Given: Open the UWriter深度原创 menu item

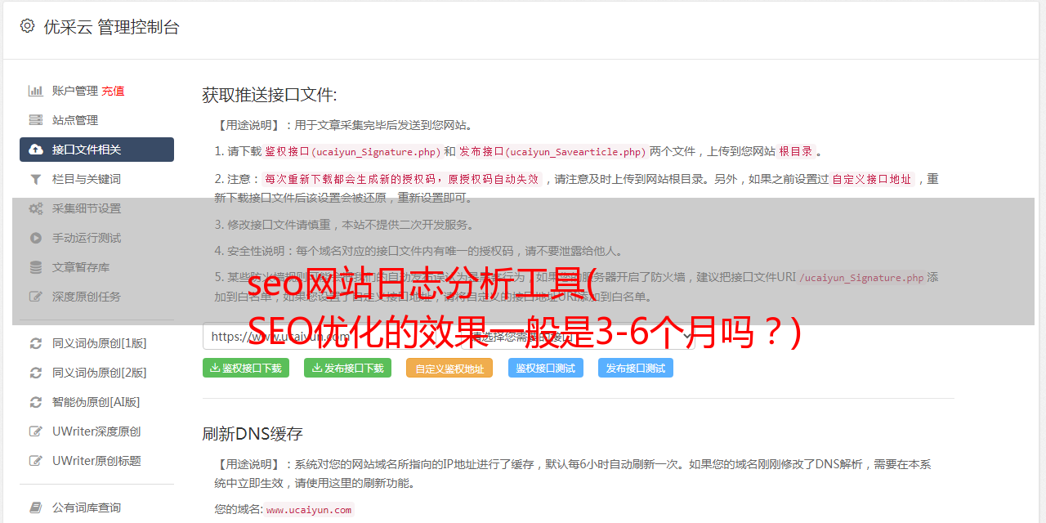Looking at the screenshot, I should [96, 431].
